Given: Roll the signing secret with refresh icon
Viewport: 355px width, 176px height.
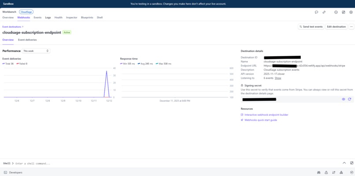Looking at the screenshot, I should pyautogui.click(x=350, y=99).
